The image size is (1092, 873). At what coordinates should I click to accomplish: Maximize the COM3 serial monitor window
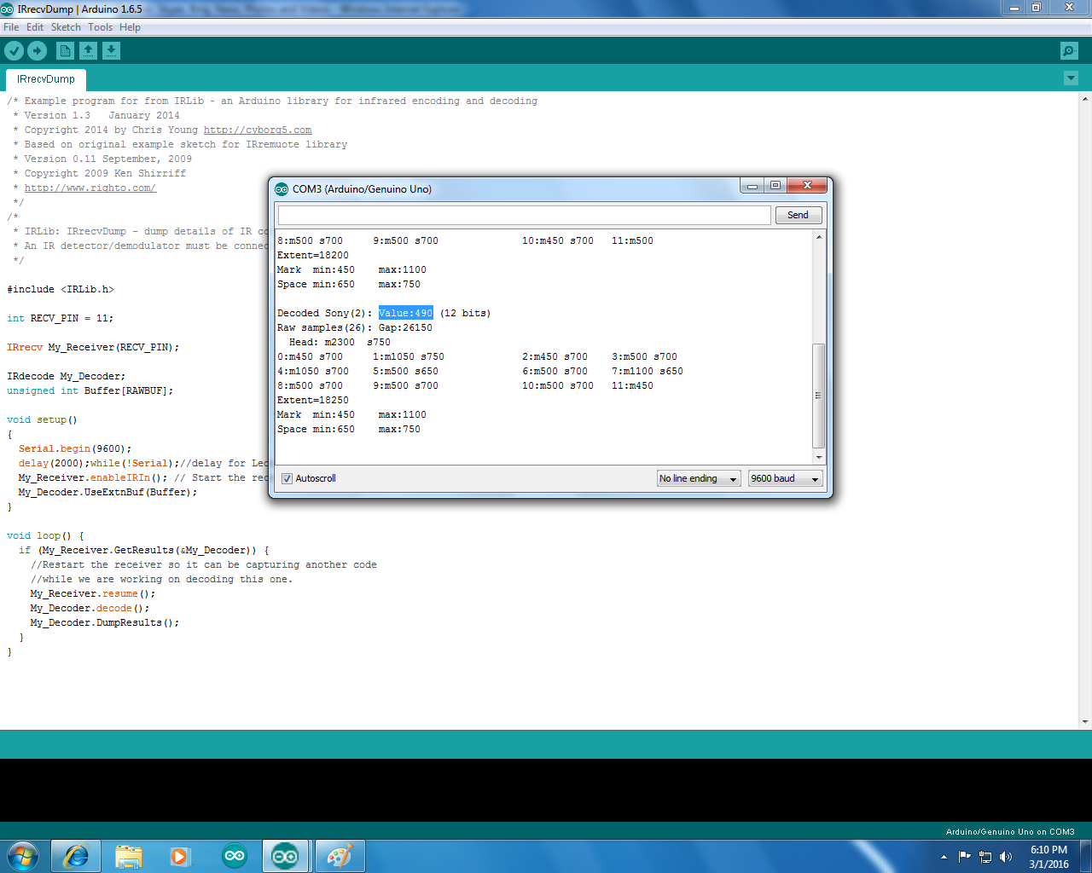point(775,186)
